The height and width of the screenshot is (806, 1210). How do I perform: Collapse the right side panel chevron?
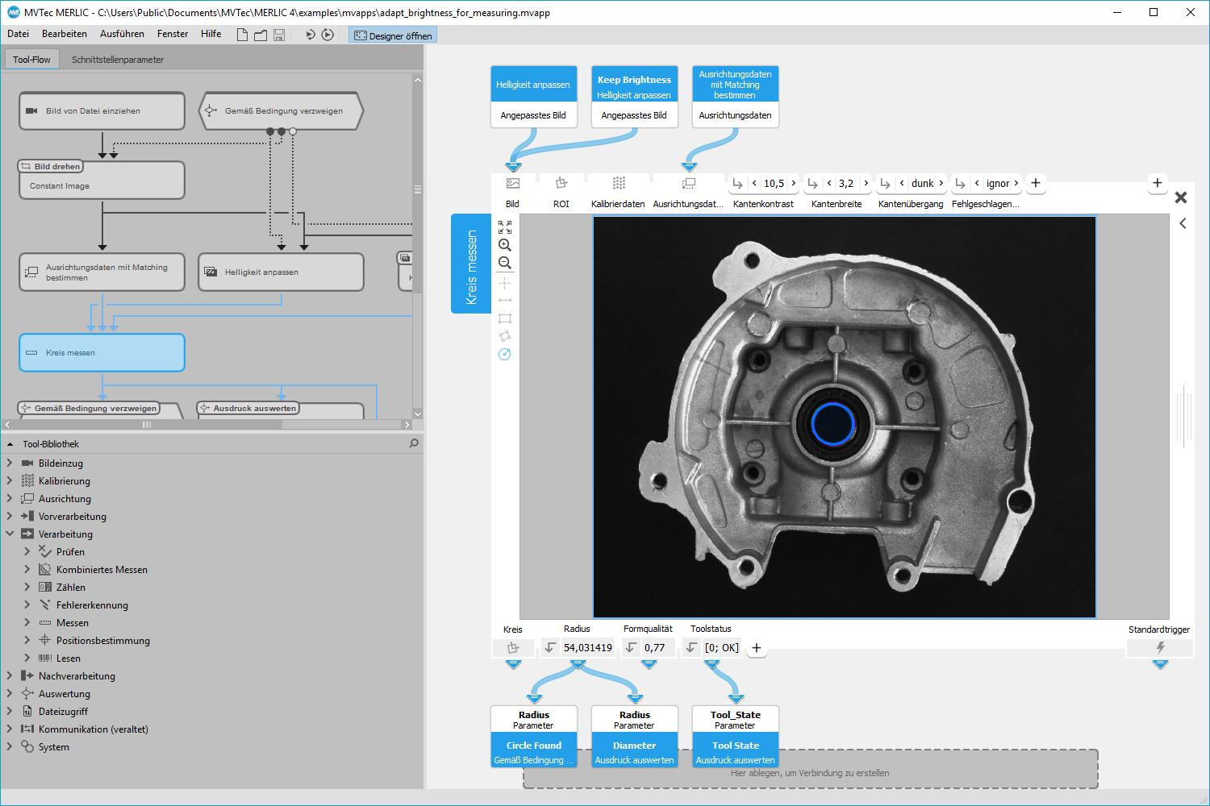[1183, 223]
